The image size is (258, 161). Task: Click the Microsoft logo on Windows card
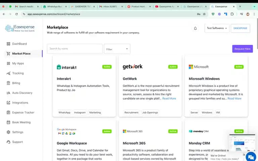199,67
